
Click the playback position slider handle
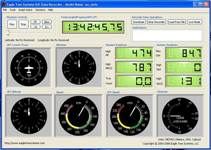(8, 33)
